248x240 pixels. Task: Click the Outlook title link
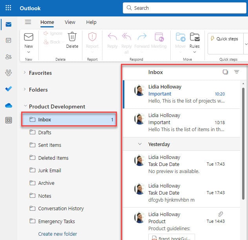click(x=30, y=8)
